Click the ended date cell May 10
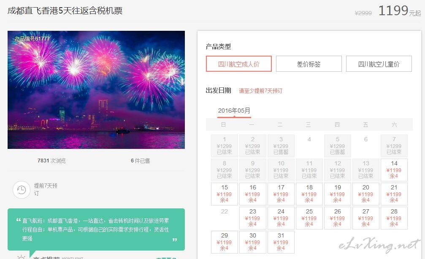 [x=281, y=170]
